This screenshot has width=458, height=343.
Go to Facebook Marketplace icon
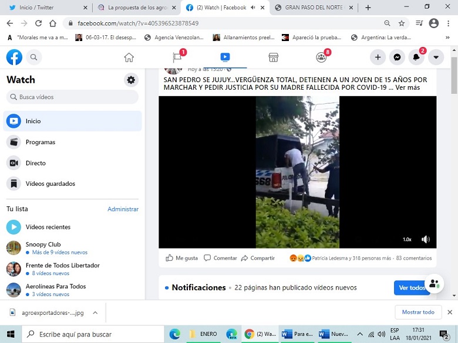pos(274,57)
